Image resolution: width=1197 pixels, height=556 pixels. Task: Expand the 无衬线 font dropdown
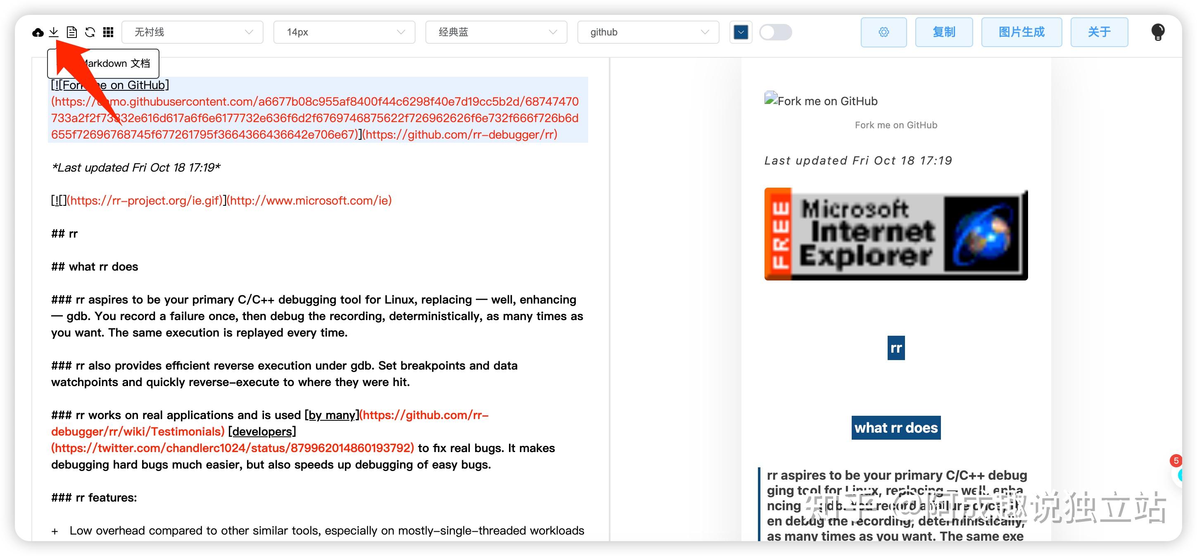click(192, 32)
